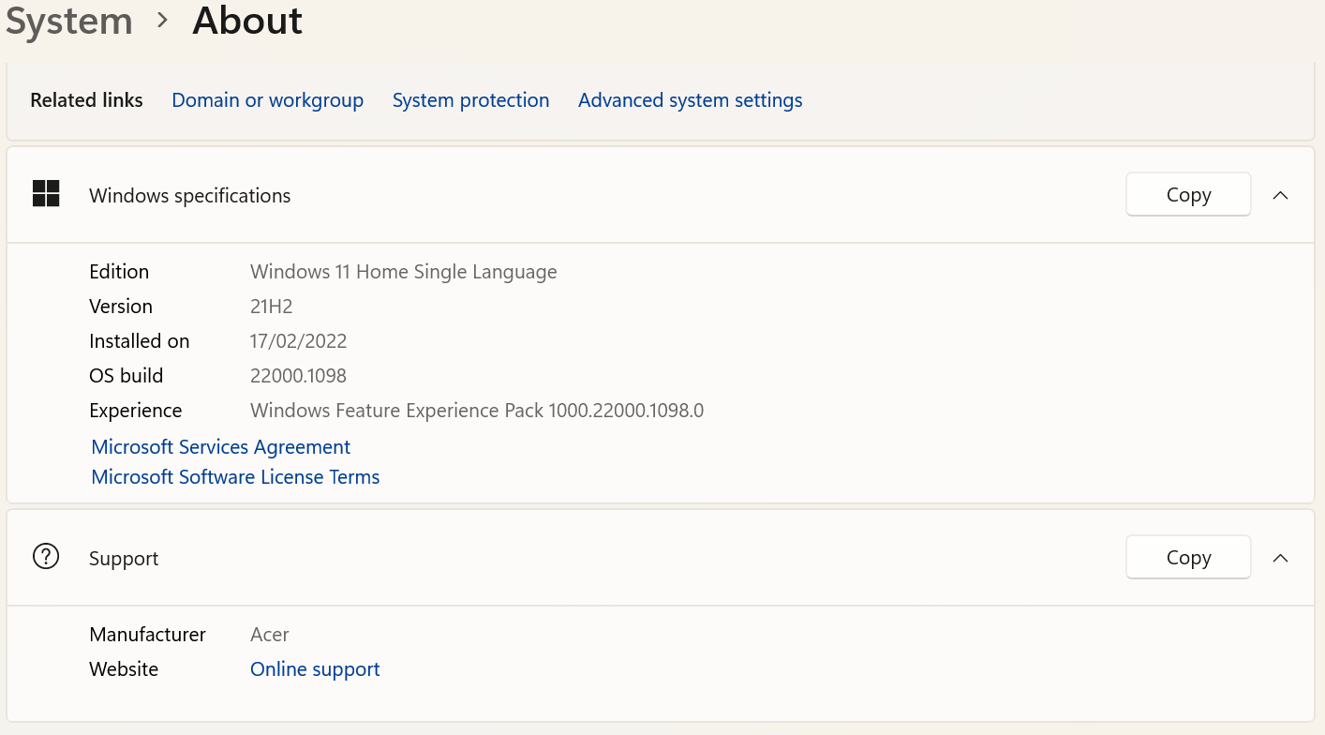The image size is (1325, 735).
Task: Click the Windows logo icon
Action: pyautogui.click(x=46, y=194)
